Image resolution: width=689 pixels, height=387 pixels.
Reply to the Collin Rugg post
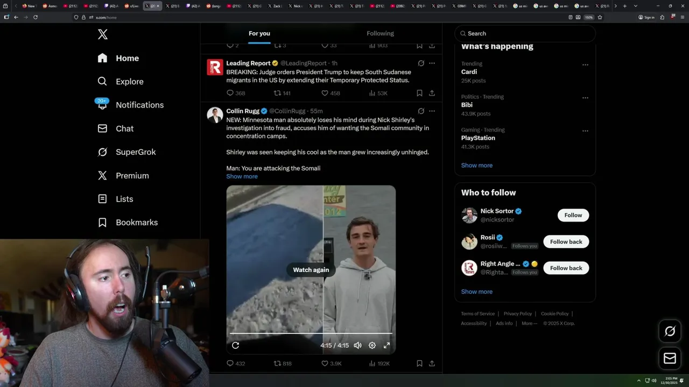230,363
